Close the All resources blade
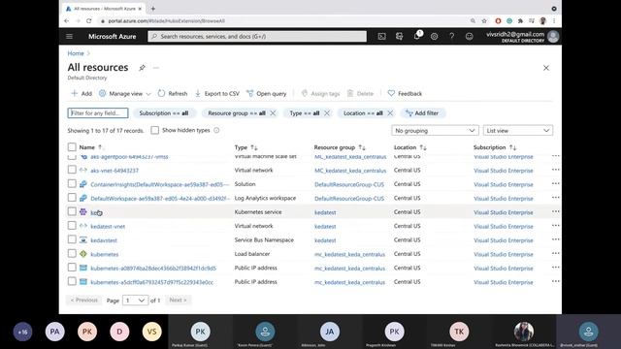 [545, 68]
